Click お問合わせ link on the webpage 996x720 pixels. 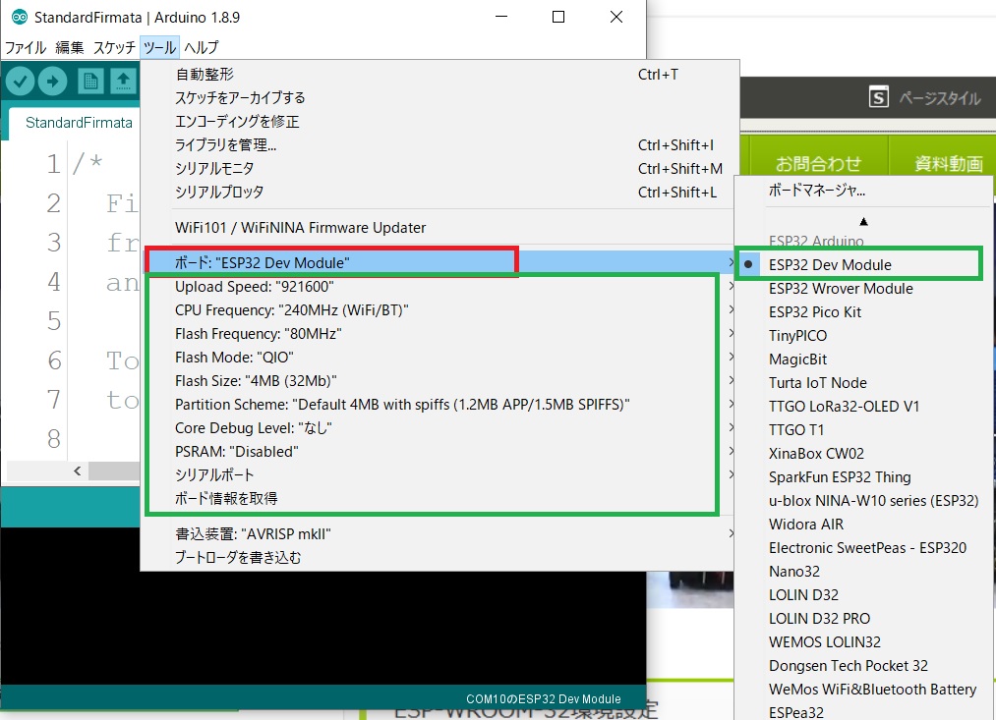click(818, 164)
